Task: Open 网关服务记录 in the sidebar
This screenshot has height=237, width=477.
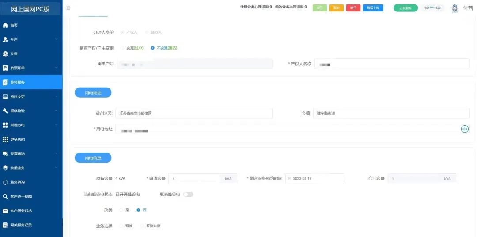Action: 21,225
